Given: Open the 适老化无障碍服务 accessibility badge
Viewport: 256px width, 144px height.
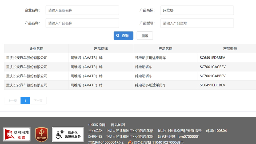Looking at the screenshot, I should coord(67,134).
